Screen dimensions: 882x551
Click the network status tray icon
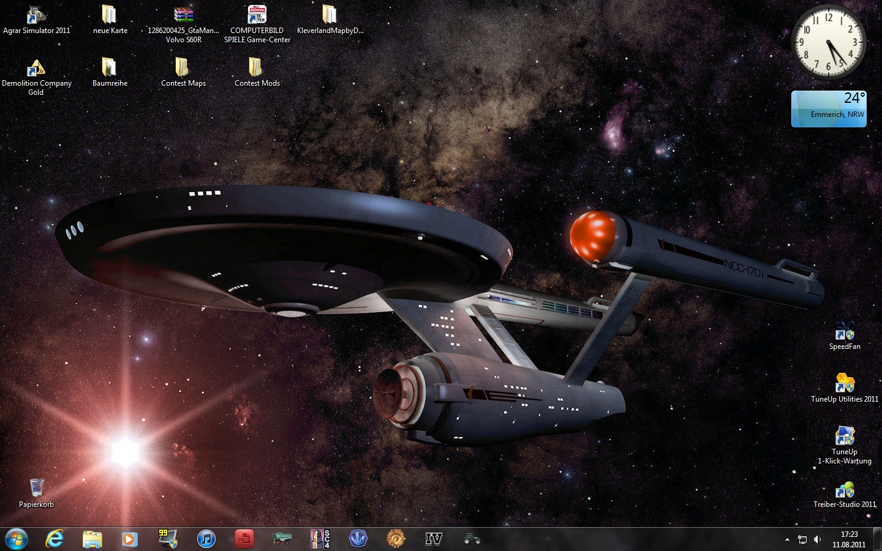pyautogui.click(x=802, y=539)
